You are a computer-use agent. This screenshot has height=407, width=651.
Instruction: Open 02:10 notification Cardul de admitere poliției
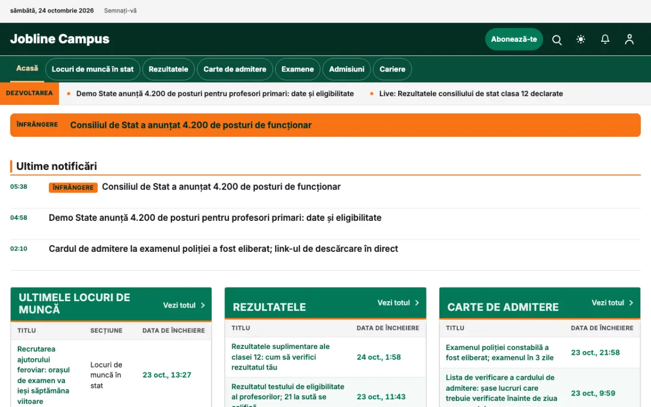224,249
